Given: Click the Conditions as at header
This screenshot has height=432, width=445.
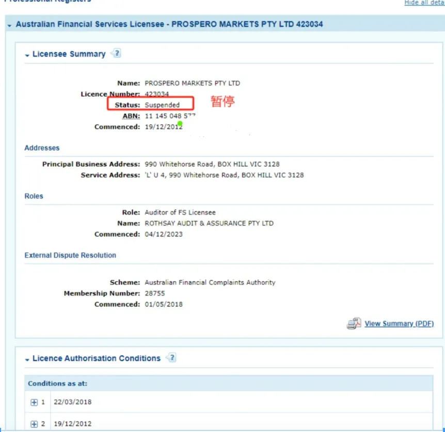Looking at the screenshot, I should point(58,383).
